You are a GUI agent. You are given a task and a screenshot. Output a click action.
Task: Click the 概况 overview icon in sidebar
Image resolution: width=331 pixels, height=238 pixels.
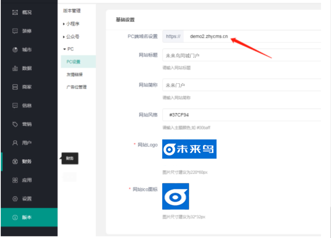click(x=15, y=12)
